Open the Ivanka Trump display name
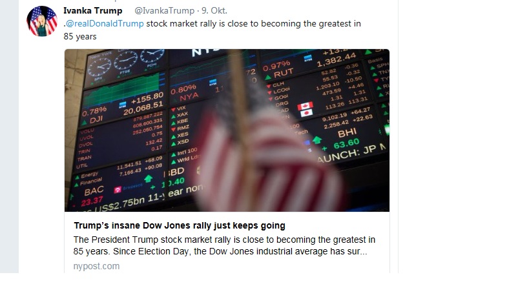 pos(93,11)
